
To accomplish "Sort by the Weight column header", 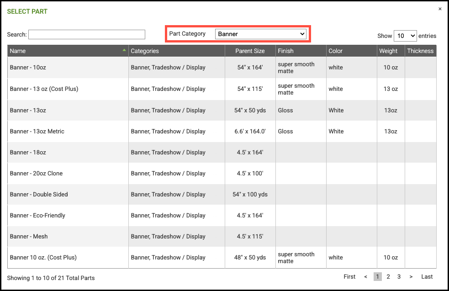I will click(x=391, y=51).
